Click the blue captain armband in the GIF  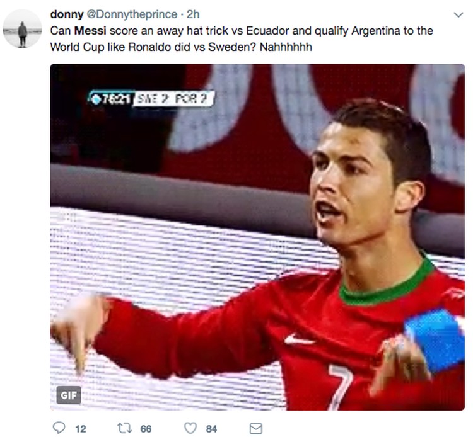(435, 339)
